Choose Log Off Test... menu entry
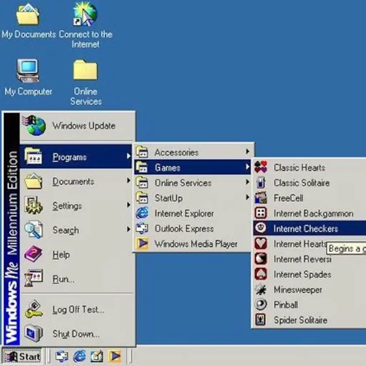The width and height of the screenshot is (366, 366). click(x=76, y=310)
